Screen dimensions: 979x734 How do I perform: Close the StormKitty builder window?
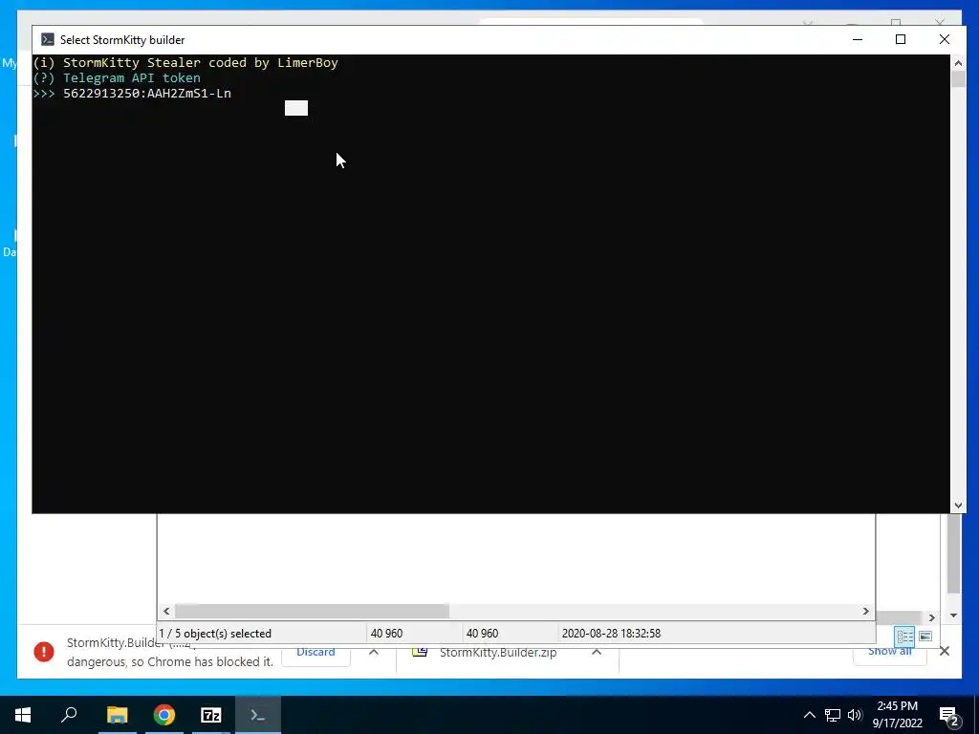pos(944,39)
